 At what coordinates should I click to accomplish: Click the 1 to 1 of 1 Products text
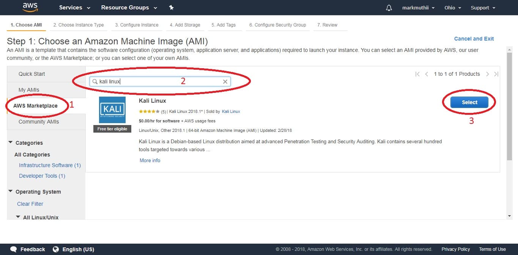click(x=457, y=74)
